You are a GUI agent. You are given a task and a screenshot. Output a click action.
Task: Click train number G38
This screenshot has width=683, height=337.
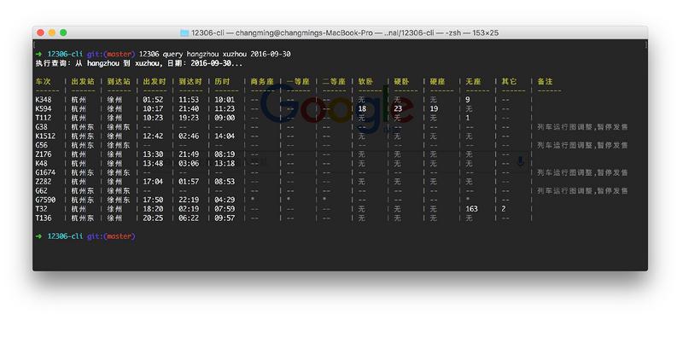pyautogui.click(x=41, y=127)
